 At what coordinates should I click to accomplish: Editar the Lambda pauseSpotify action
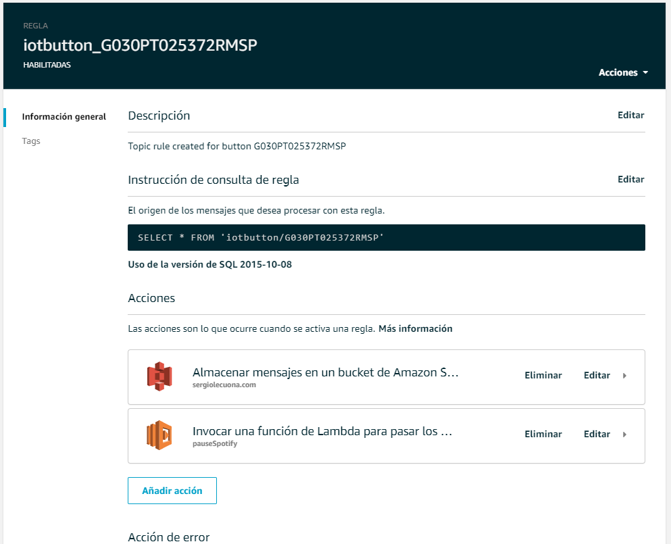click(x=597, y=434)
